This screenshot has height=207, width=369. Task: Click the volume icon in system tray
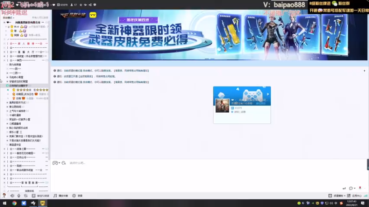click(331, 203)
